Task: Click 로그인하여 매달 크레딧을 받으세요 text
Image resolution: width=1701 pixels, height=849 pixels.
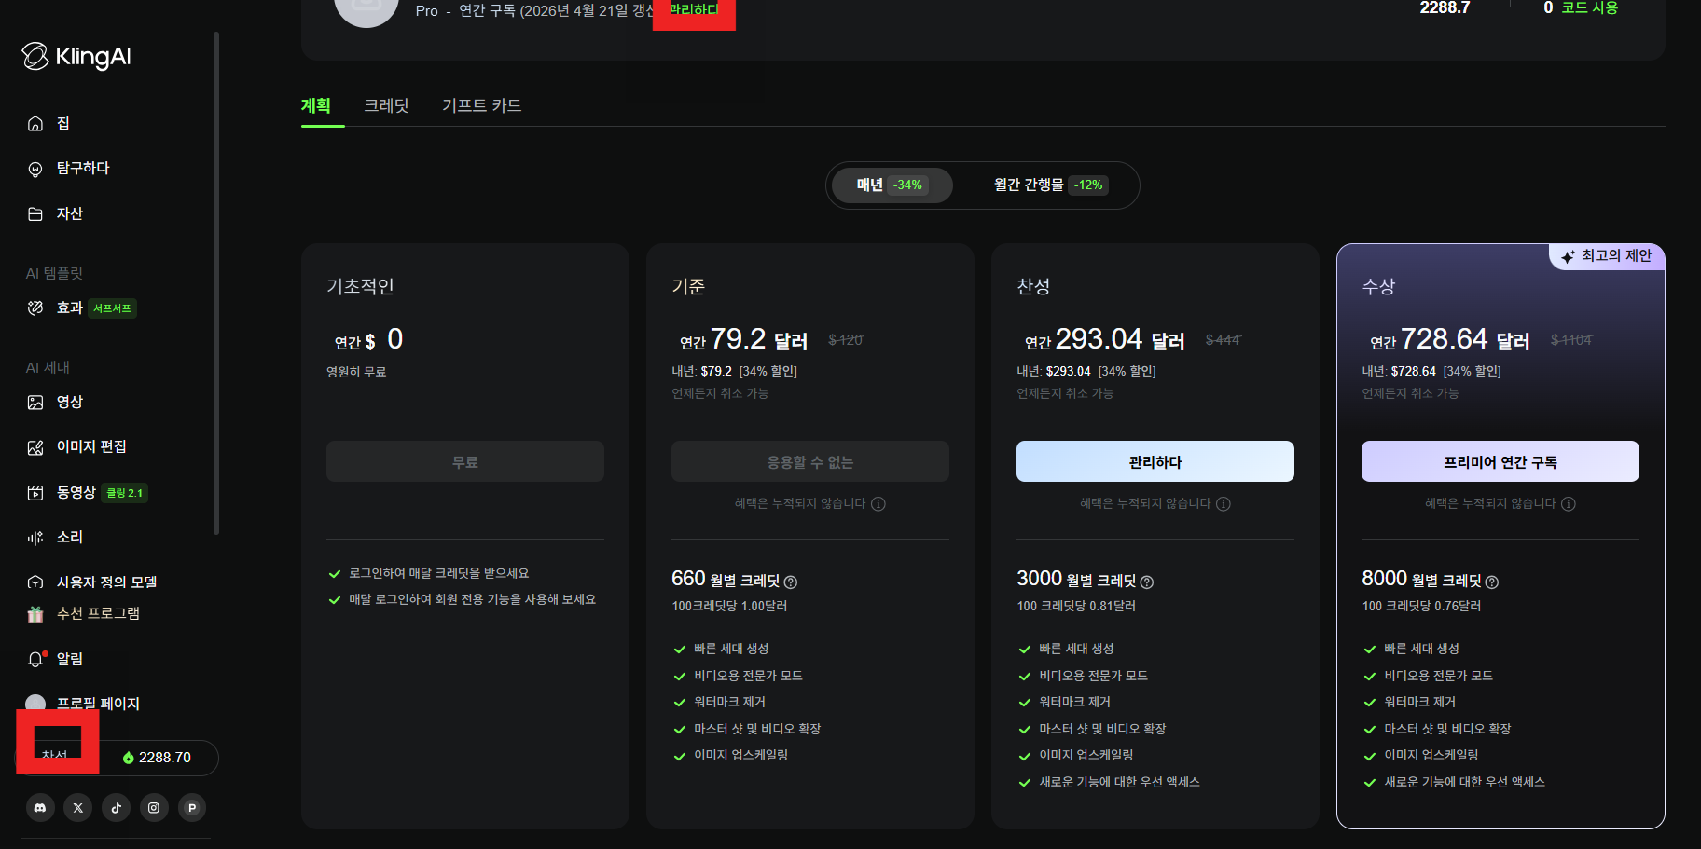Action: click(438, 574)
